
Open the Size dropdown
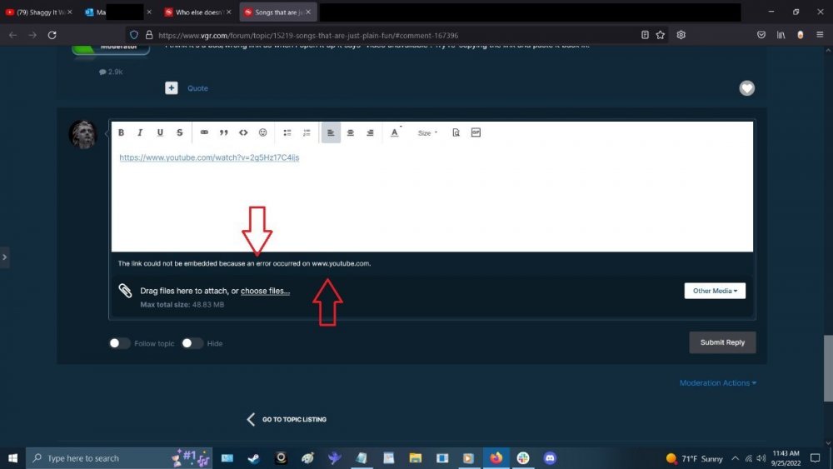pos(427,132)
